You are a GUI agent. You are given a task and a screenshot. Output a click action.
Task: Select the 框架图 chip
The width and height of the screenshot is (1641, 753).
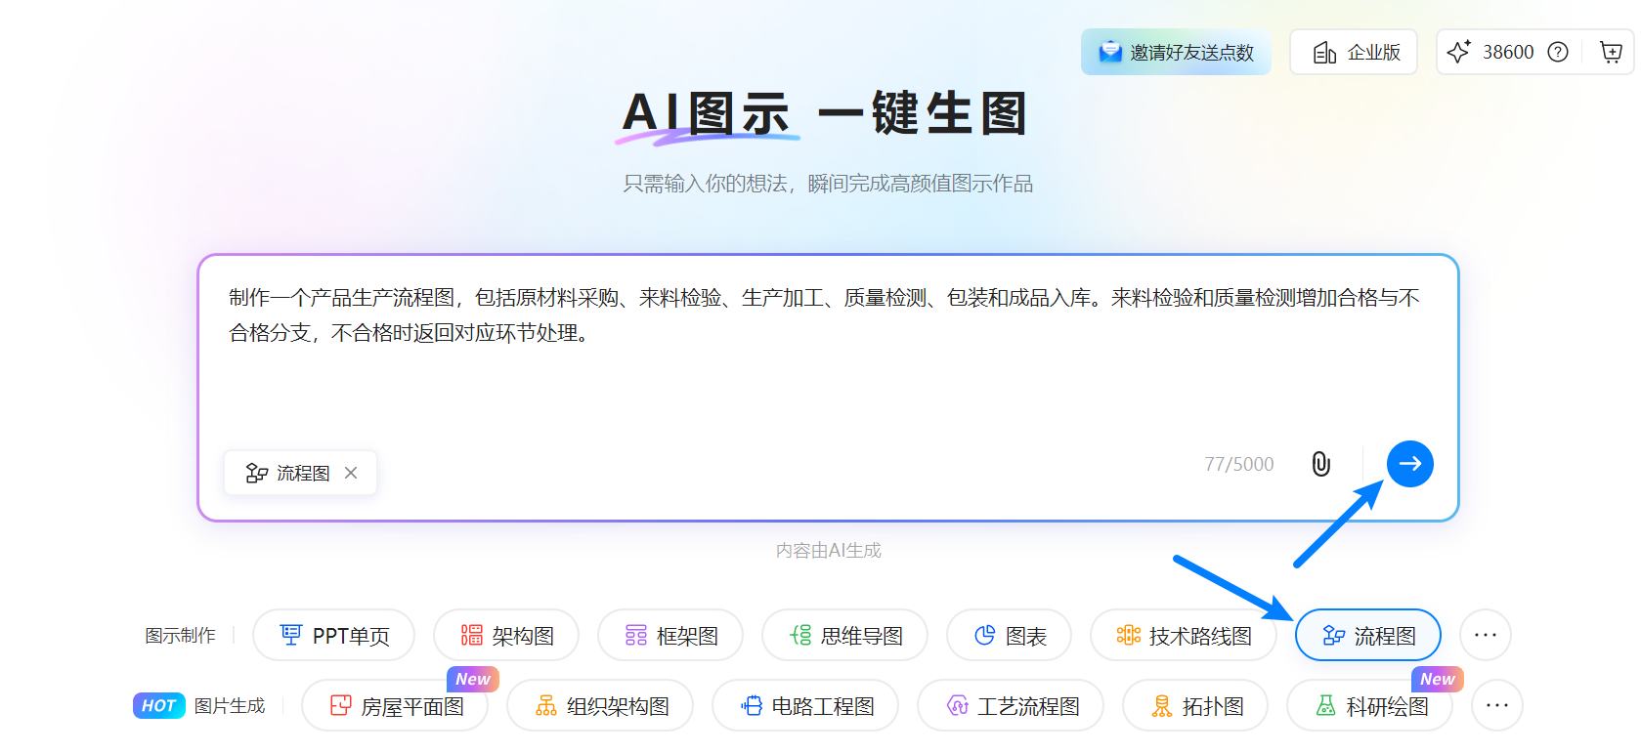point(670,636)
